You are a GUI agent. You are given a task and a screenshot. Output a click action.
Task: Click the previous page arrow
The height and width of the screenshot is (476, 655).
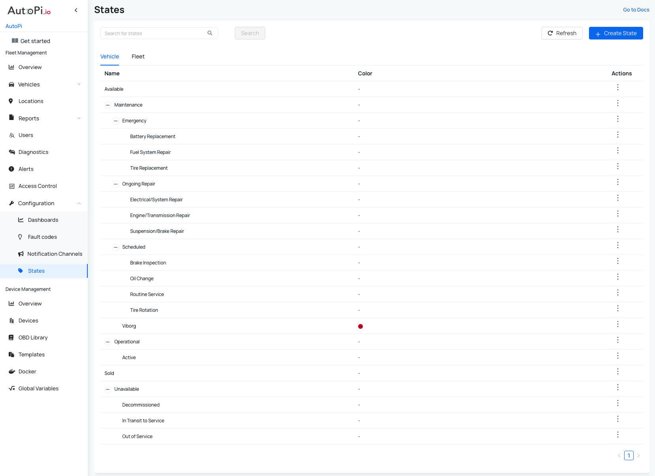[x=619, y=455]
